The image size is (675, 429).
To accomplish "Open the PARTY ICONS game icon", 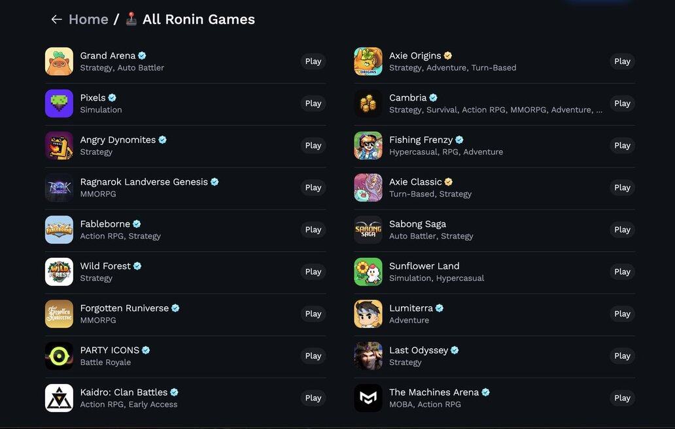I will 59,356.
